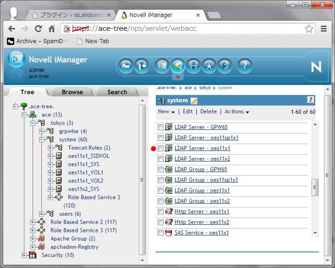Open the LDAP Server - oes11x1 link
Image resolution: width=335 pixels, height=268 pixels.
coord(202,148)
